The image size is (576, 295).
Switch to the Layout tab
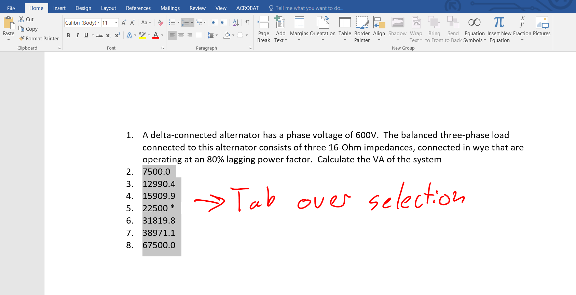(109, 8)
